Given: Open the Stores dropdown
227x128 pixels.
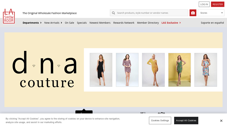Looking at the screenshot, I should (x=211, y=13).
